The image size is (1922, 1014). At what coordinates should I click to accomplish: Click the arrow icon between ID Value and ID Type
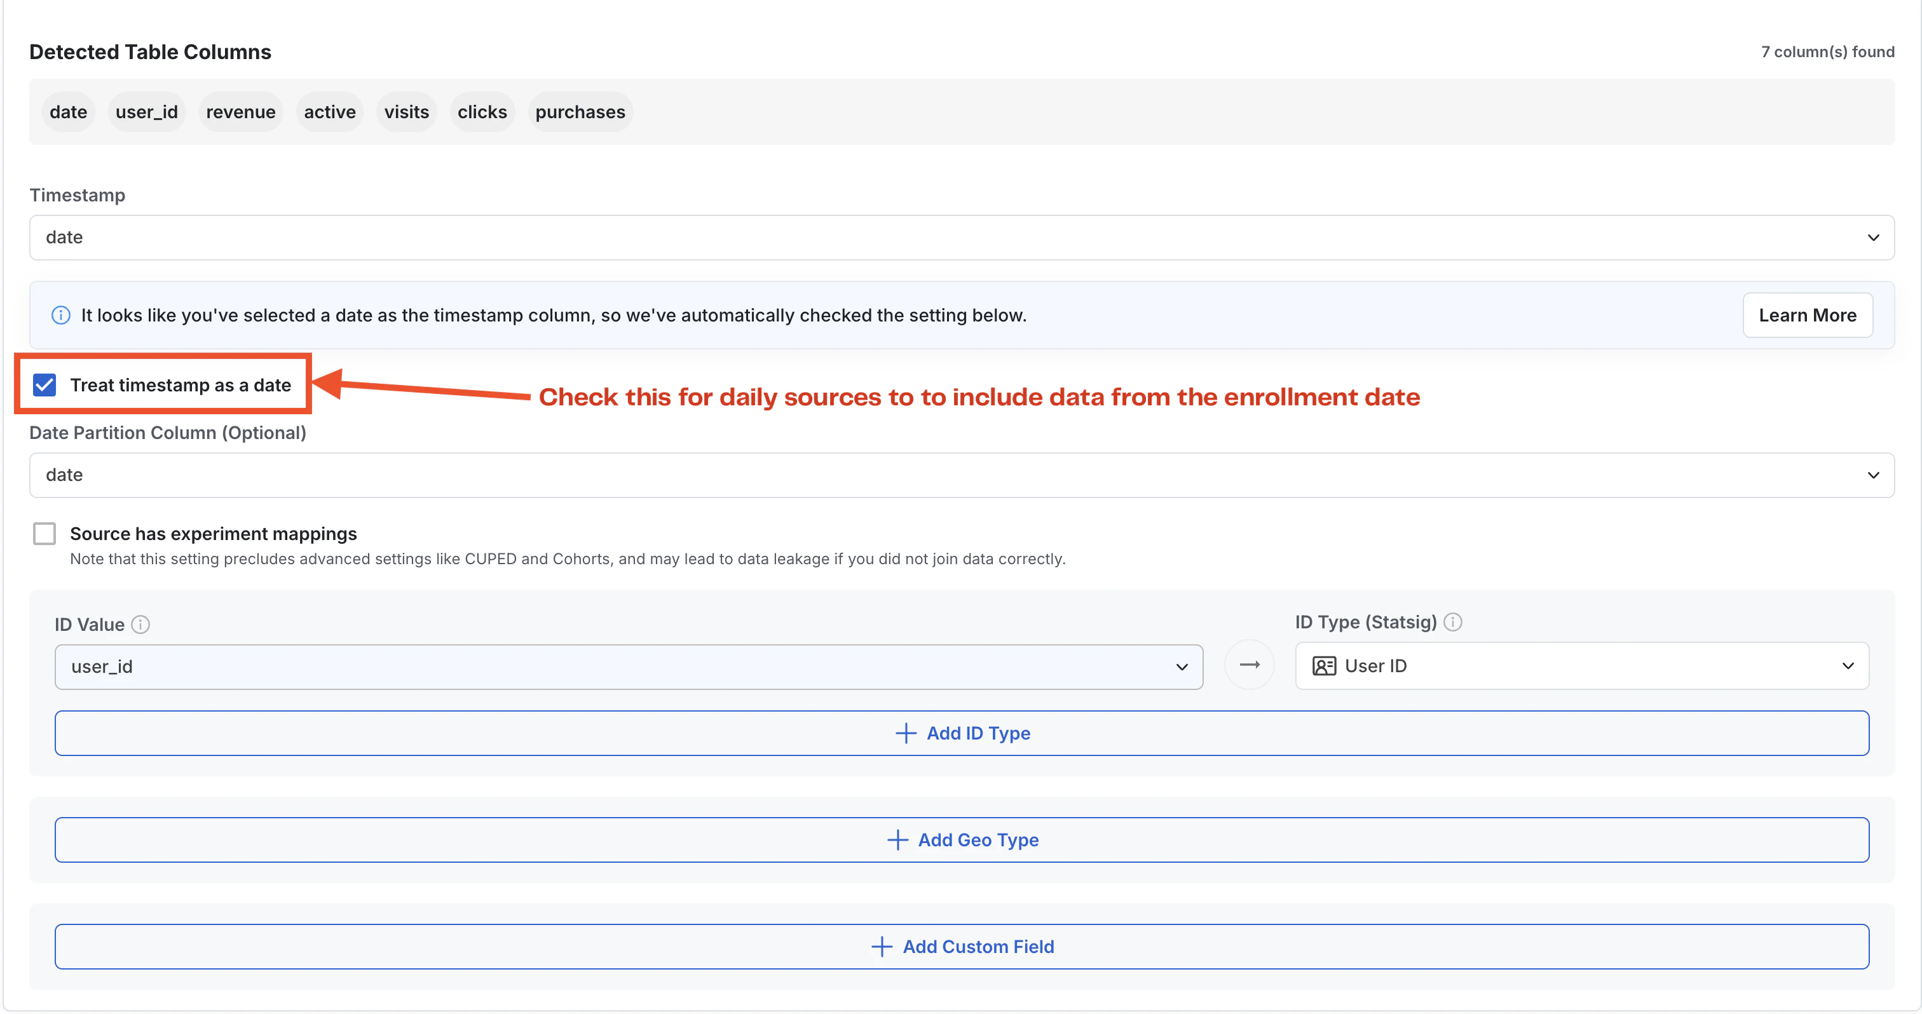point(1249,666)
